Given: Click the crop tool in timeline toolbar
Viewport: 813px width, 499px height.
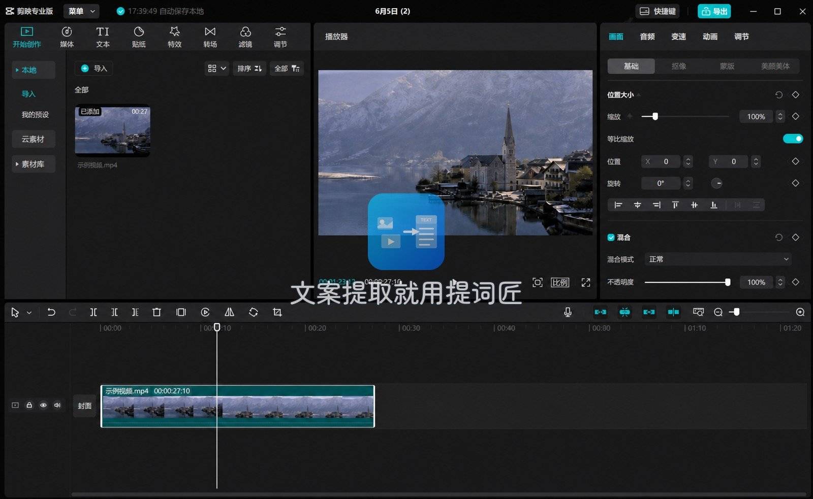Looking at the screenshot, I should coord(277,312).
